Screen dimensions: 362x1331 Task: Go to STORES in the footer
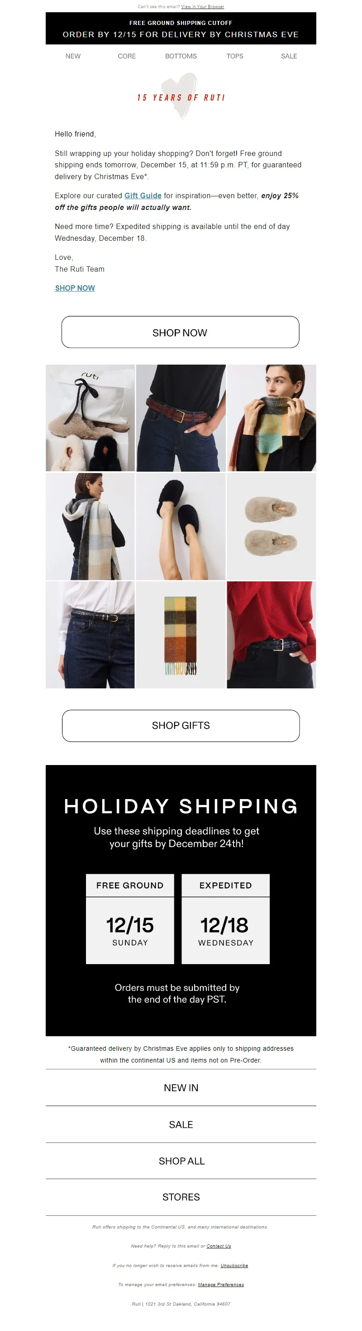pyautogui.click(x=181, y=1197)
